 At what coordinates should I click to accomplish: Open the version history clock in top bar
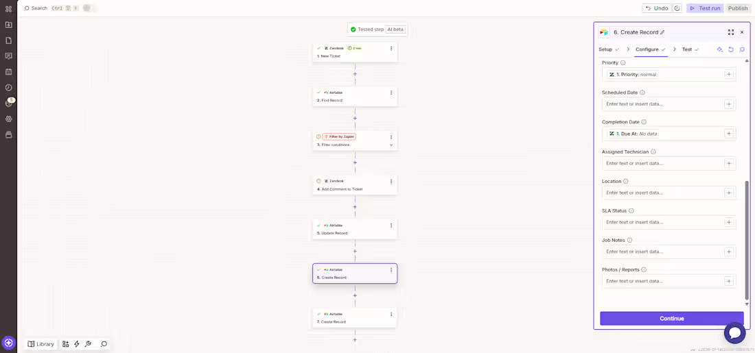677,8
